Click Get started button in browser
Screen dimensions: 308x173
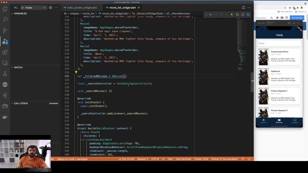pos(297,18)
